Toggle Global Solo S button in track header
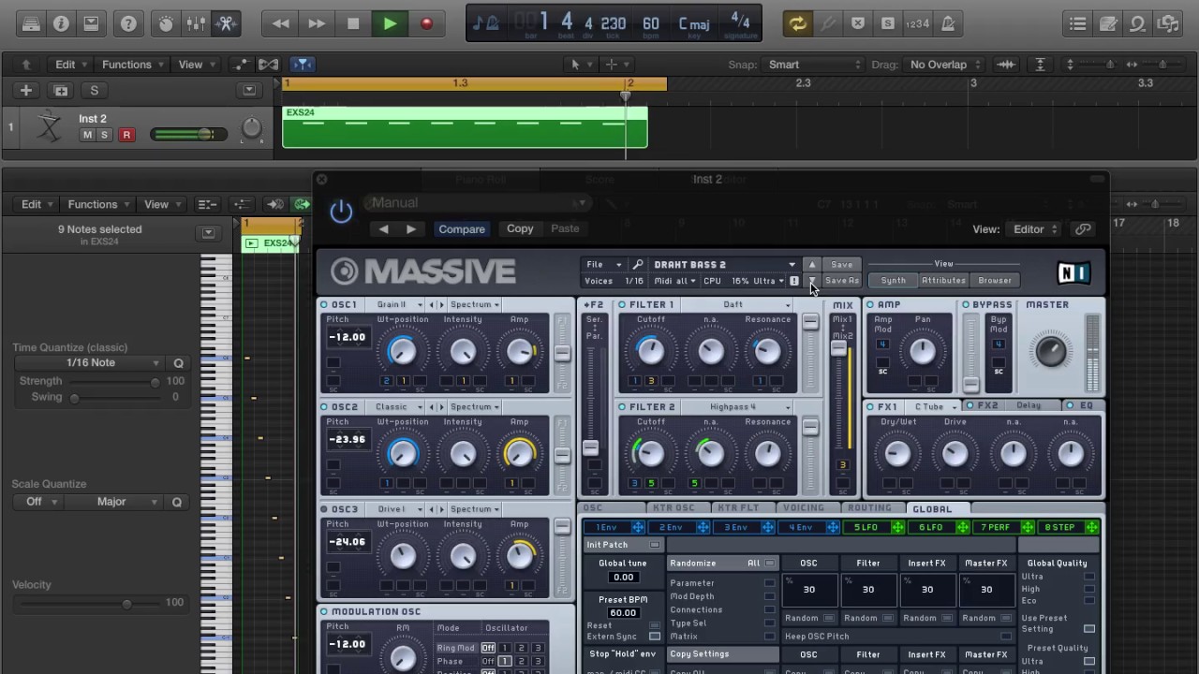The width and height of the screenshot is (1199, 674). coord(94,91)
